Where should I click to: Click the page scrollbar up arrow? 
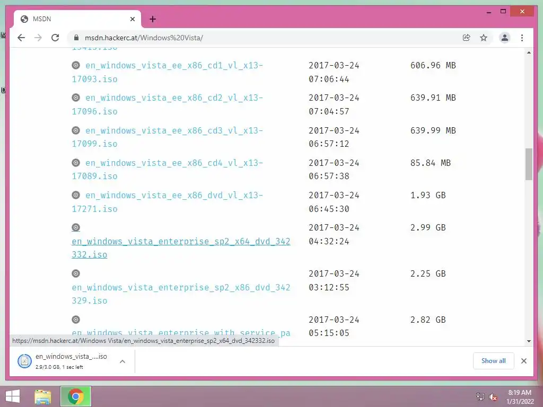(529, 52)
